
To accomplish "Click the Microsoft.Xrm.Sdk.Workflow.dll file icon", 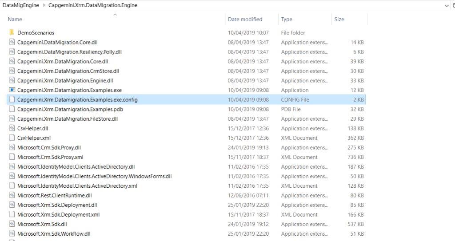I will [12, 233].
